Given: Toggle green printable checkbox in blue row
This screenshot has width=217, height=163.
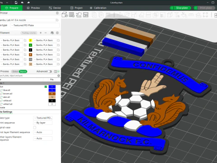Looking at the screenshot, I should [46, 86].
